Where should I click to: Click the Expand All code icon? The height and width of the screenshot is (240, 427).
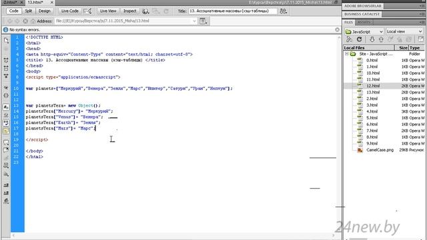6,76
